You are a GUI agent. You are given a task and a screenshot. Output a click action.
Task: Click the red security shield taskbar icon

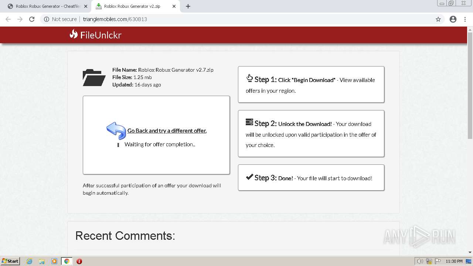[x=79, y=261]
